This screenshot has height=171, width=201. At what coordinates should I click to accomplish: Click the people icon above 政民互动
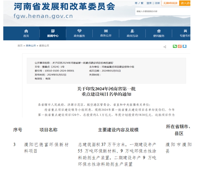[132, 31]
